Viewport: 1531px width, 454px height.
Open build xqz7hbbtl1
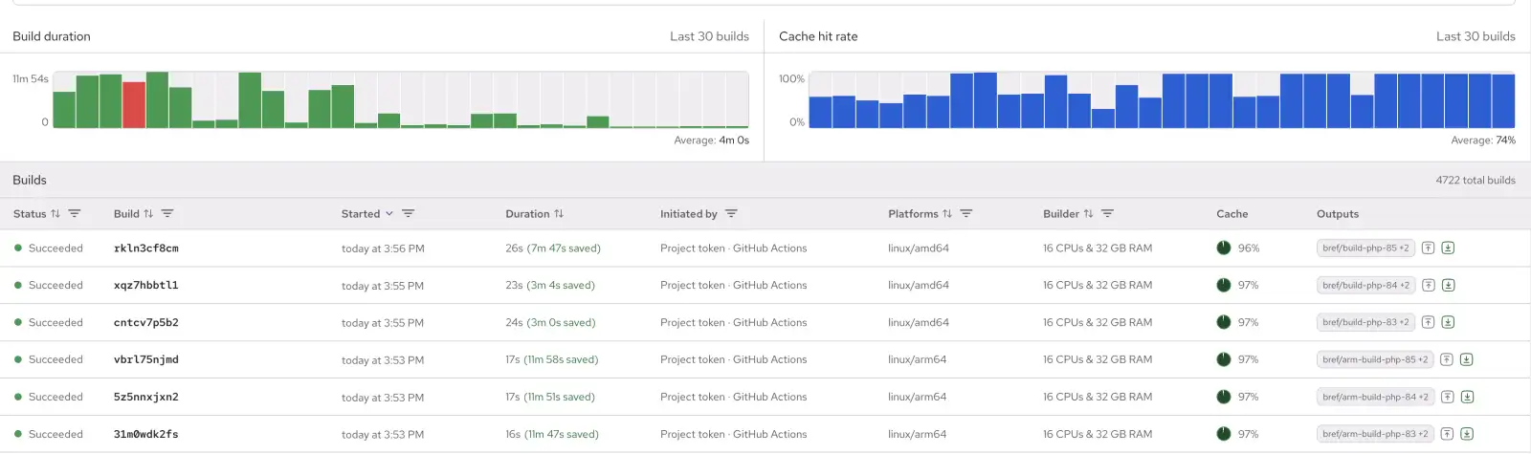pos(146,285)
